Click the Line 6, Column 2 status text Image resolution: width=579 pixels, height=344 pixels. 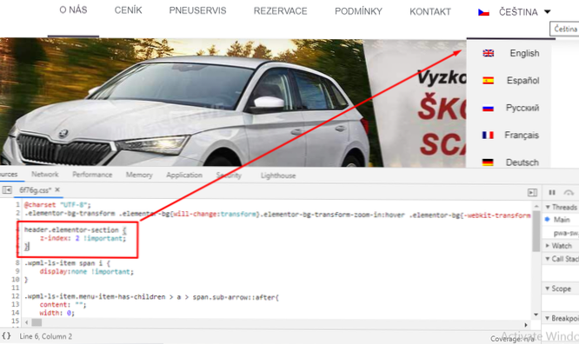click(45, 336)
